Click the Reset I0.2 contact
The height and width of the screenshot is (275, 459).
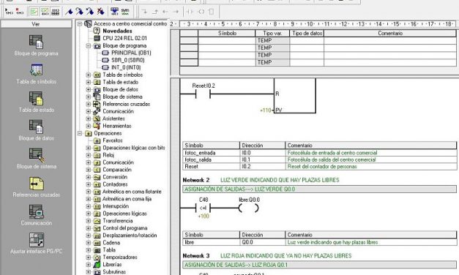[x=203, y=94]
